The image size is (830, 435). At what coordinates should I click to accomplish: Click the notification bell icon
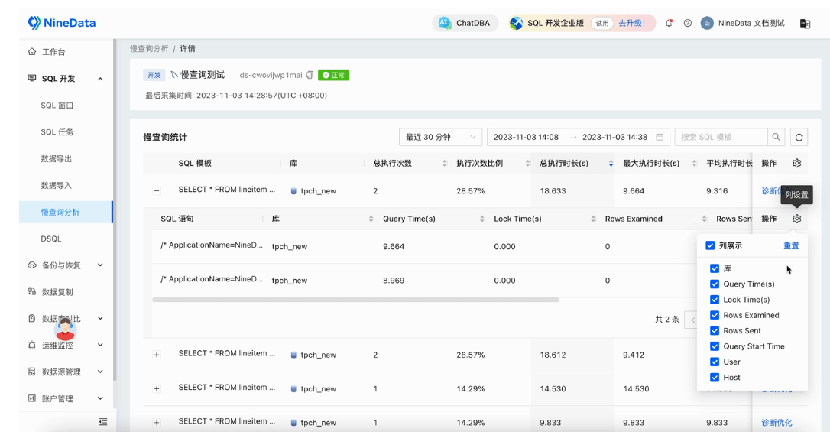[669, 23]
